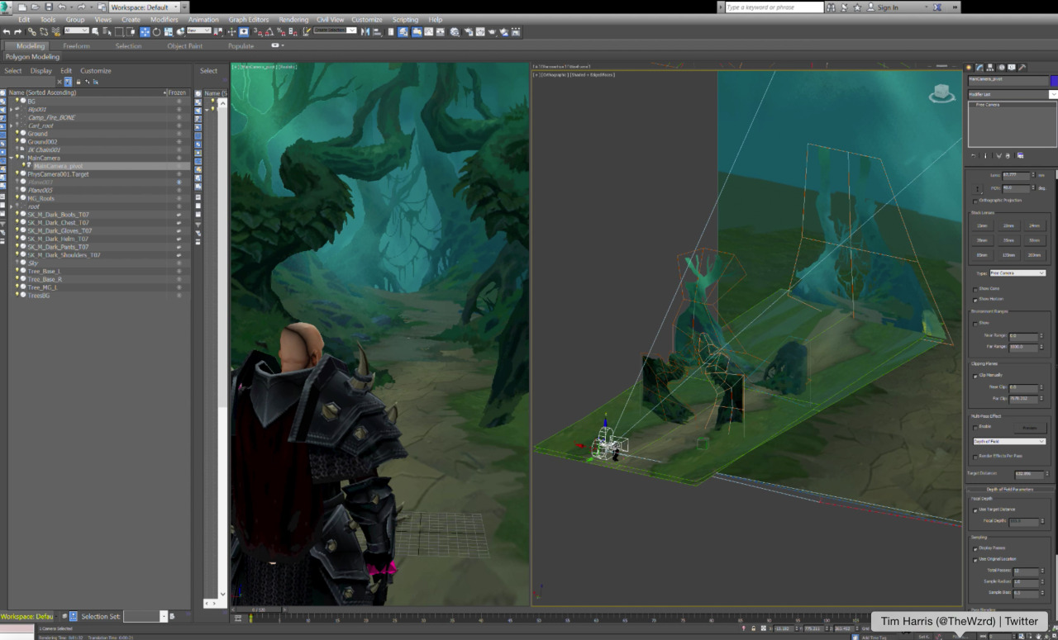Image resolution: width=1058 pixels, height=640 pixels.
Task: Click the Redo arrow in main toolbar
Action: (17, 31)
